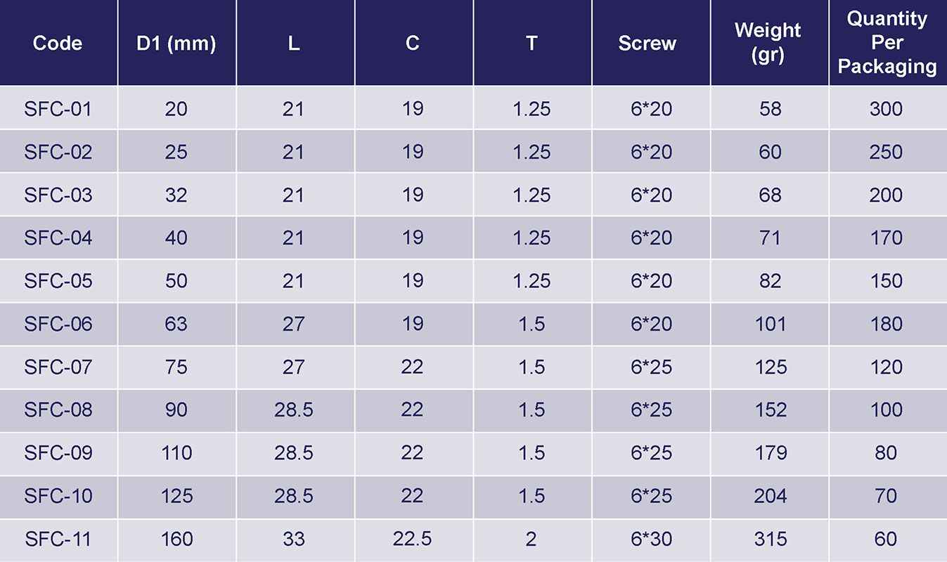
Task: Click the Weight (gr) column header
Action: click(768, 44)
